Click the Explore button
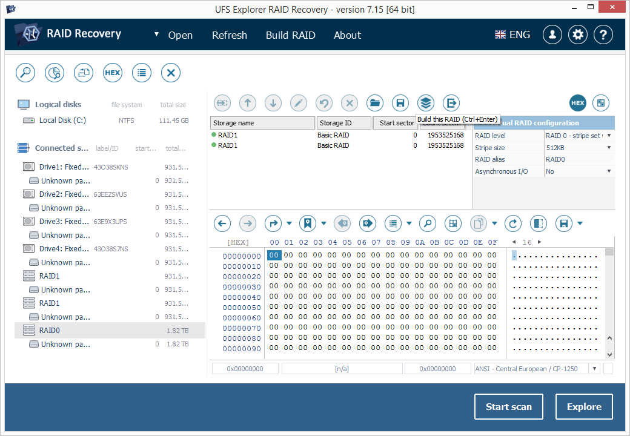The image size is (630, 436). coord(584,407)
